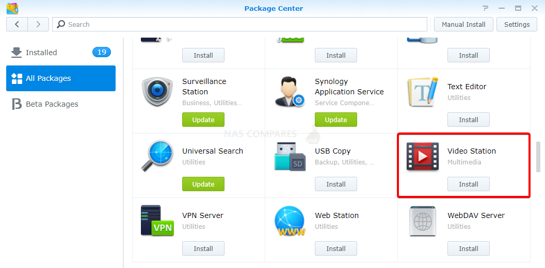
Task: Open the Surveillance Station title
Action: coord(204,87)
